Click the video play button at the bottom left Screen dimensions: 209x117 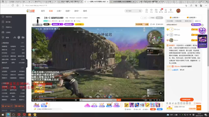coord(33,100)
